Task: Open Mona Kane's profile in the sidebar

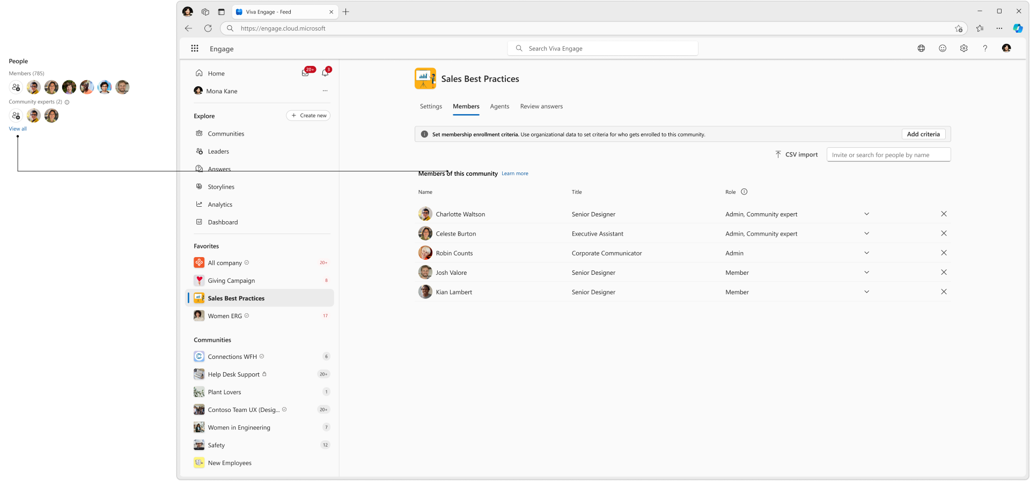Action: (x=222, y=91)
